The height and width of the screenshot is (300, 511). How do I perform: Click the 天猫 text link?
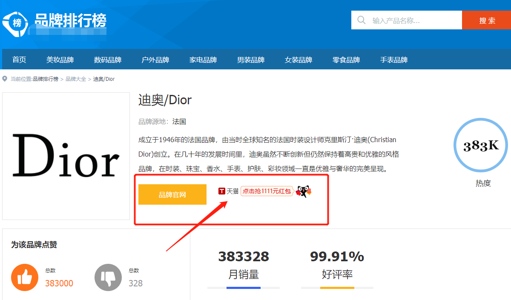[233, 191]
